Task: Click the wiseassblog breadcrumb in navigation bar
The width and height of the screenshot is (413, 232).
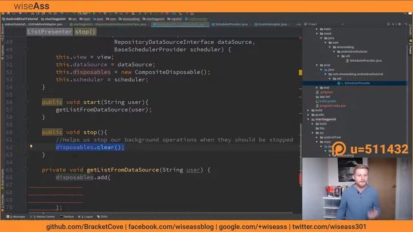Action: pos(129,19)
